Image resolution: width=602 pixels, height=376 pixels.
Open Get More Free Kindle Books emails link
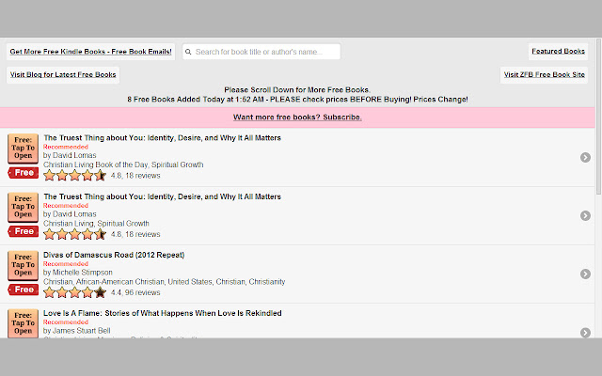point(90,52)
